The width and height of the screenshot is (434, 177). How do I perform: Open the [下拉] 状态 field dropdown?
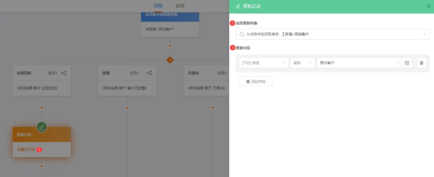pos(264,63)
